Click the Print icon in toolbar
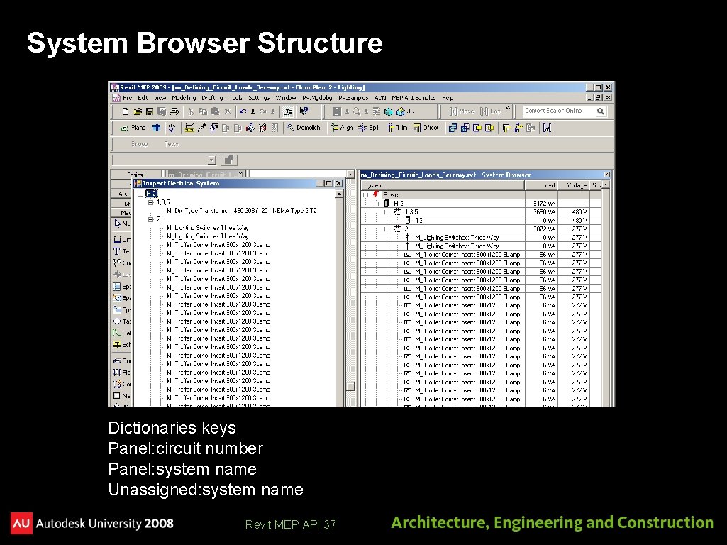 pyautogui.click(x=174, y=111)
